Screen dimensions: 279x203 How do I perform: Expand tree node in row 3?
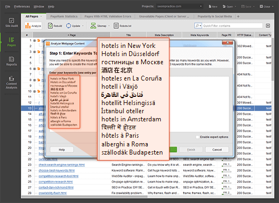[x=34, y=52]
